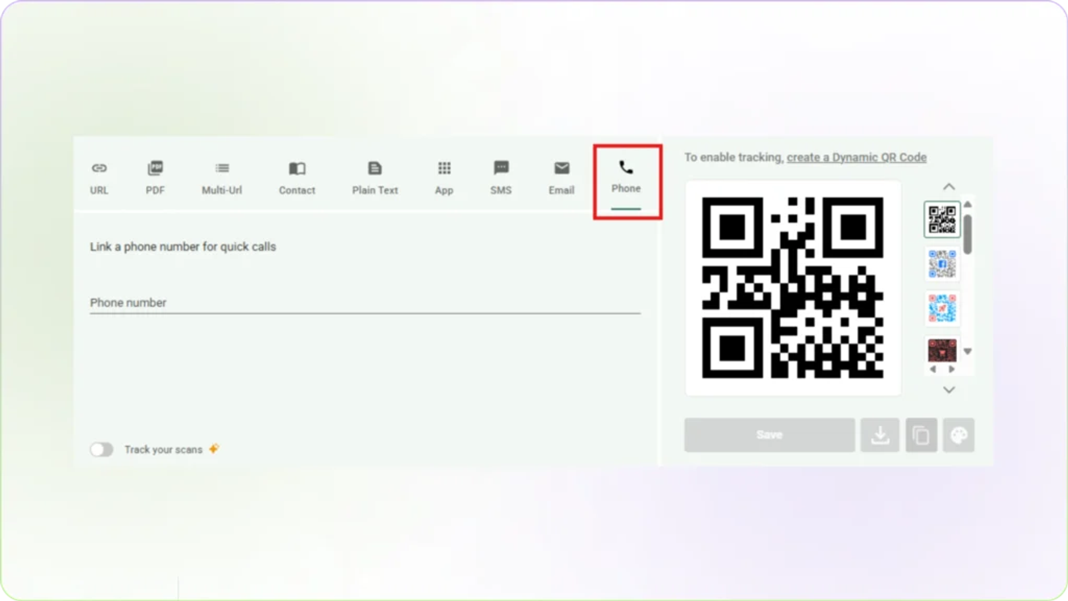This screenshot has width=1068, height=601.
Task: Click the App tab label
Action: [x=444, y=190]
